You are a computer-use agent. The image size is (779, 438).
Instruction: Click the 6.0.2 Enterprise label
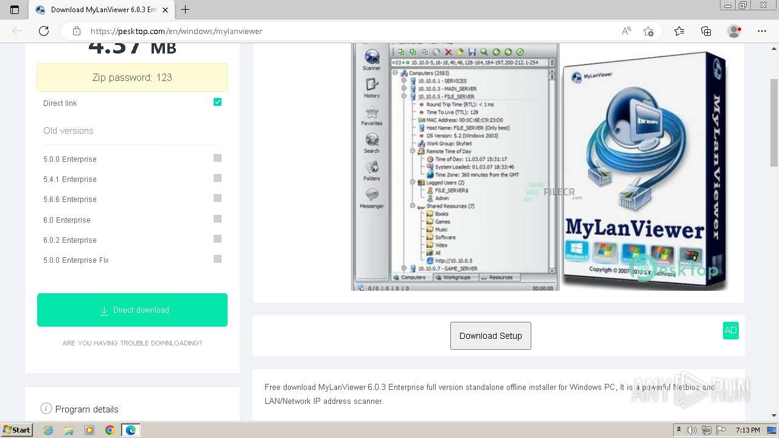pos(70,240)
